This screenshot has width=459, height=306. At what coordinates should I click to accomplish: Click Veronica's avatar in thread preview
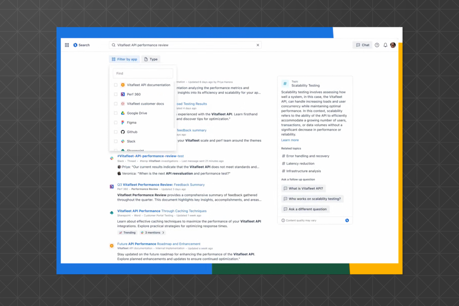click(x=119, y=173)
